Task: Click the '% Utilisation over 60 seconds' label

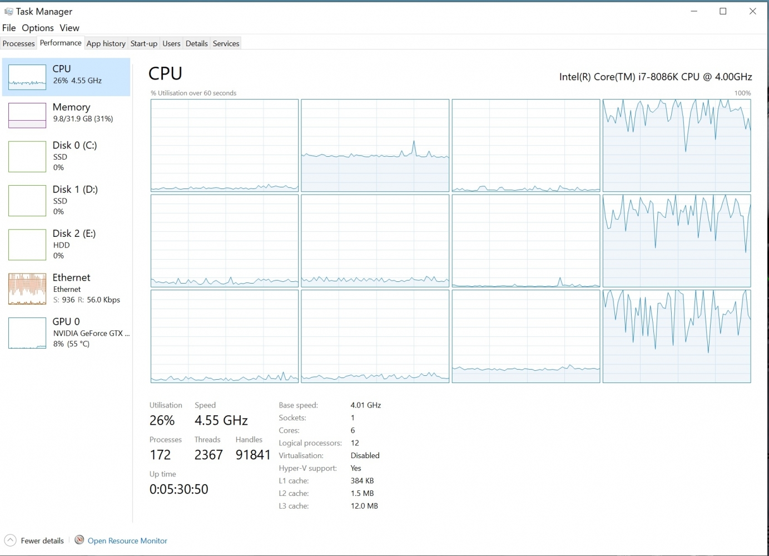Action: click(x=194, y=93)
